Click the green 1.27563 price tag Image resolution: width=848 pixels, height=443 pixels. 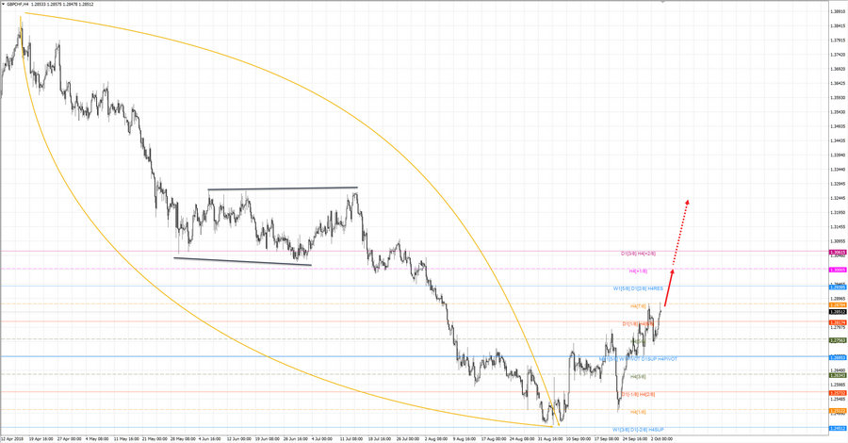point(838,340)
